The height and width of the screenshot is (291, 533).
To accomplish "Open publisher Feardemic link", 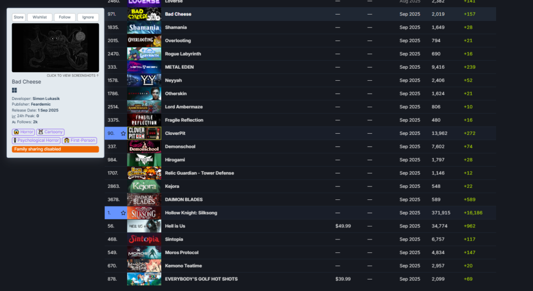I will point(41,104).
